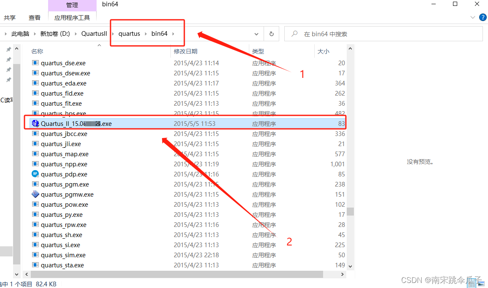
Task: Click the file list vertical scrollbar thumb
Action: 350,211
